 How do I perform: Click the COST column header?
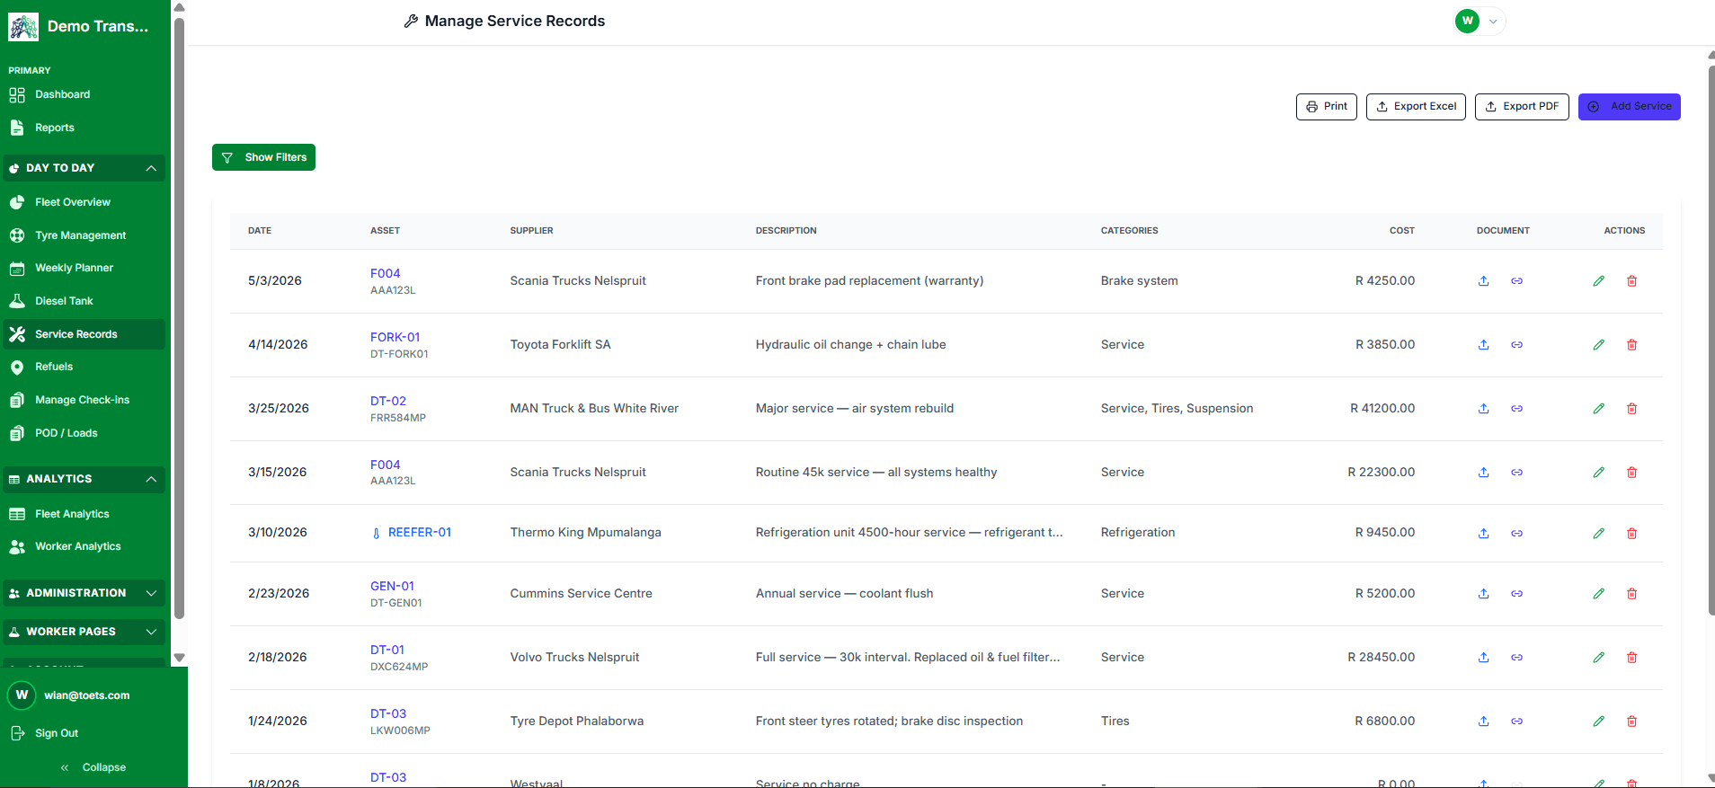click(1402, 231)
